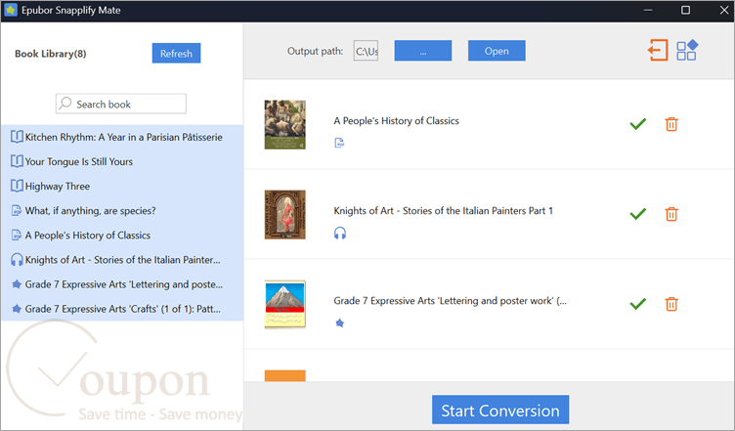735x431 pixels.
Task: Click green checkmark for A People's History of Classics
Action: (x=637, y=124)
